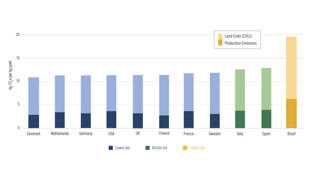312x175 pixels.
Task: Click France's light blue land costs bar
Action: (189, 92)
